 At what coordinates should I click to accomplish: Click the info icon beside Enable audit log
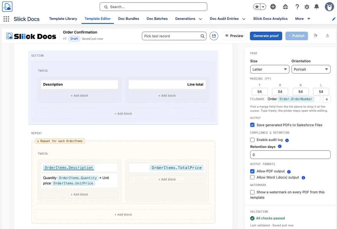coord(287,140)
